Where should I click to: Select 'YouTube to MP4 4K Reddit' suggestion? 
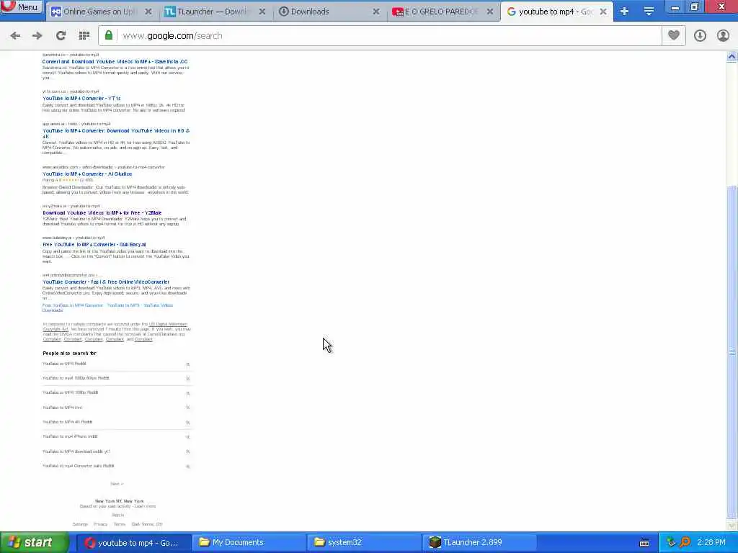pos(116,422)
